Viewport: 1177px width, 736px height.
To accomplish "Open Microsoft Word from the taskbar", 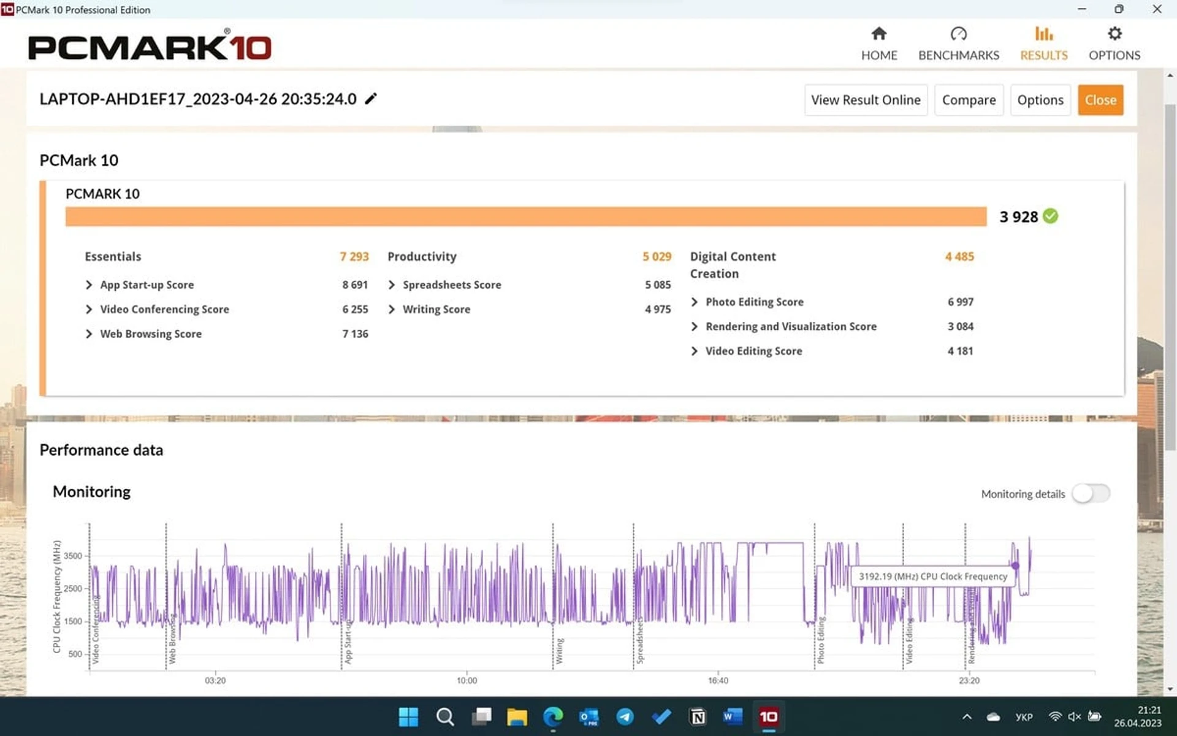I will (x=733, y=716).
